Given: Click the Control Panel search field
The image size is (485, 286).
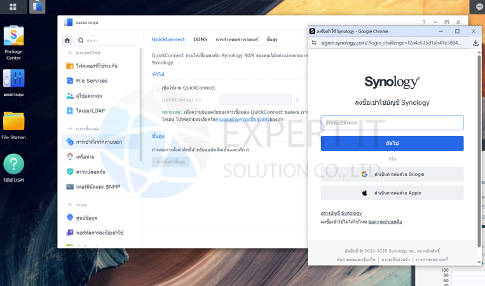Looking at the screenshot, I should pos(106,41).
